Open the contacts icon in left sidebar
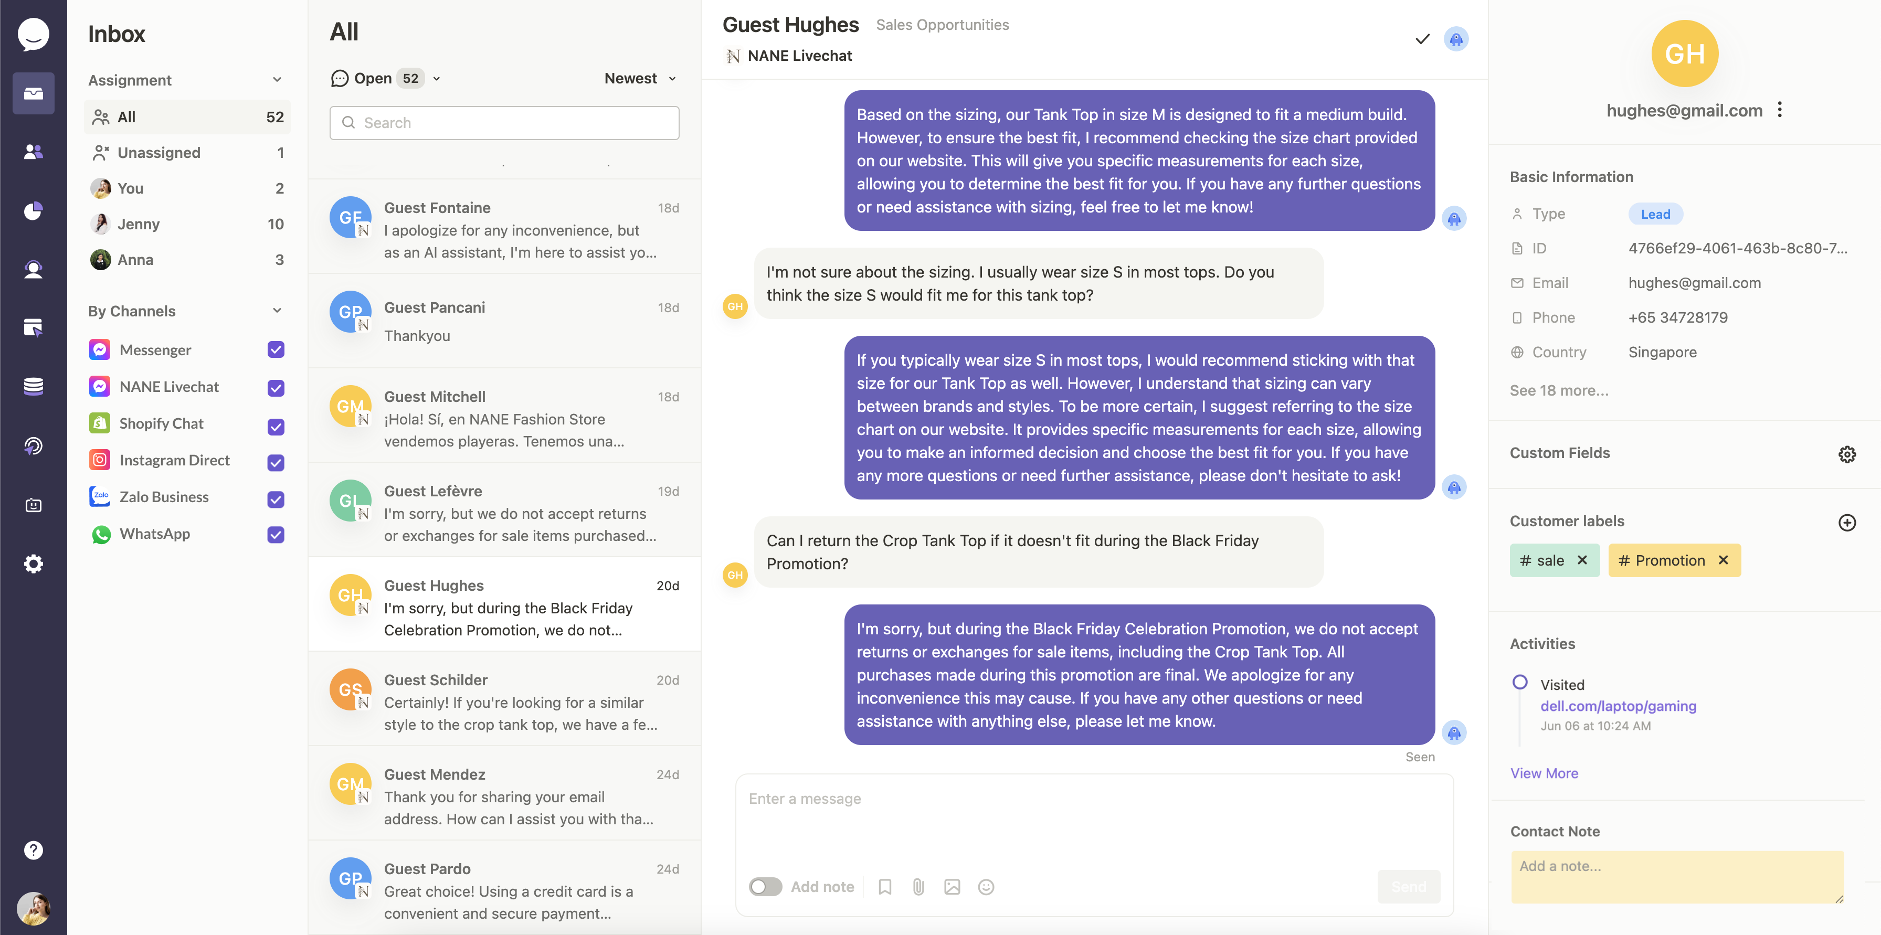Viewport: 1881px width, 935px height. 33,152
